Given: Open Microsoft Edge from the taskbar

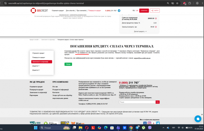Looking at the screenshot, I should (x=106, y=128).
